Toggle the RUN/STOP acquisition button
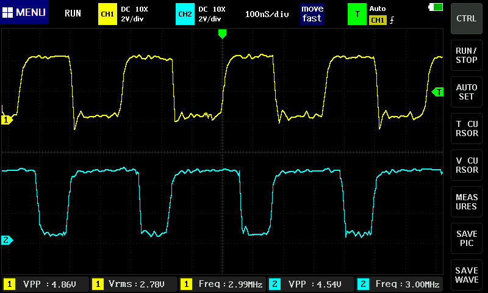 [x=467, y=56]
